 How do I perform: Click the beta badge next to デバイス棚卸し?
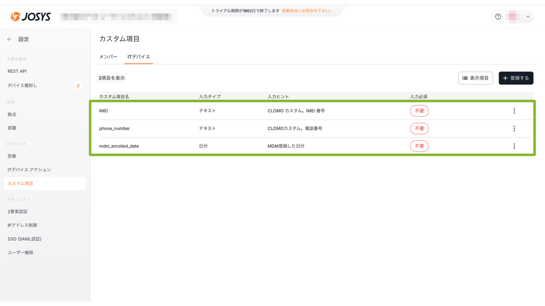(x=78, y=86)
